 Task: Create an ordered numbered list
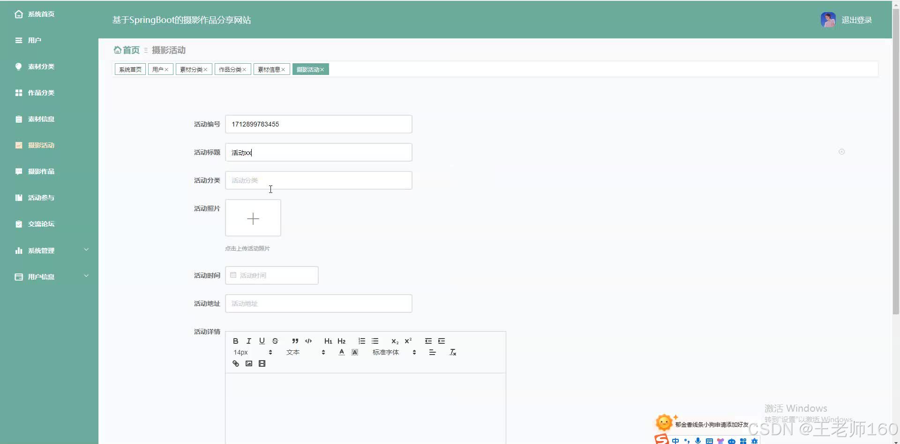pos(362,341)
